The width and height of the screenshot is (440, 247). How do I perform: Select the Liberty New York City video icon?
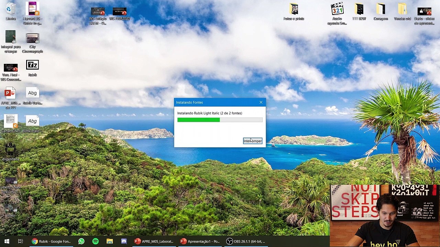(x=11, y=185)
